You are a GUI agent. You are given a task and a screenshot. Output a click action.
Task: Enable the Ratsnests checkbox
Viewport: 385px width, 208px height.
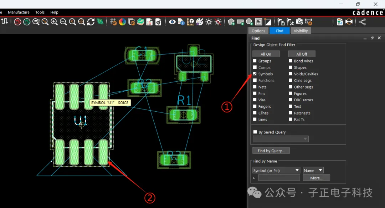291,113
